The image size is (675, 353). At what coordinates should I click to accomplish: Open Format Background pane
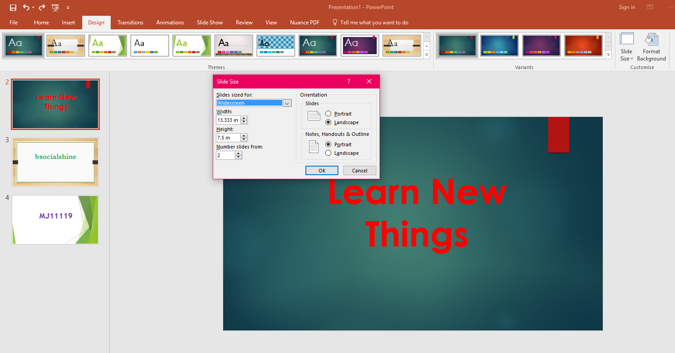point(651,46)
